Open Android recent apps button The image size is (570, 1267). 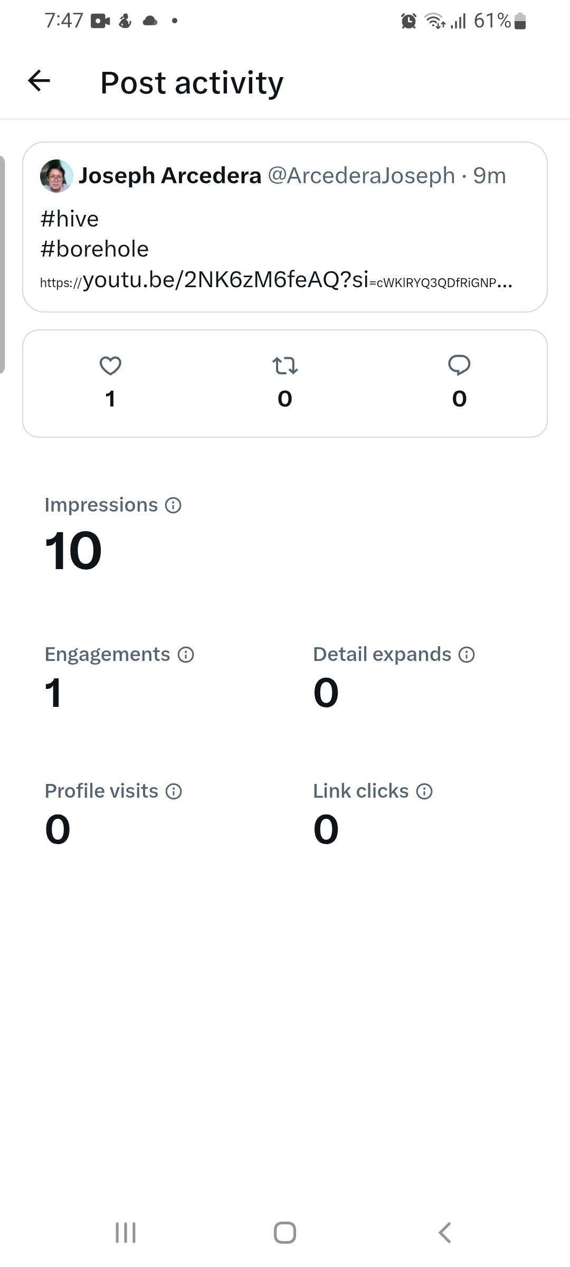click(126, 1233)
